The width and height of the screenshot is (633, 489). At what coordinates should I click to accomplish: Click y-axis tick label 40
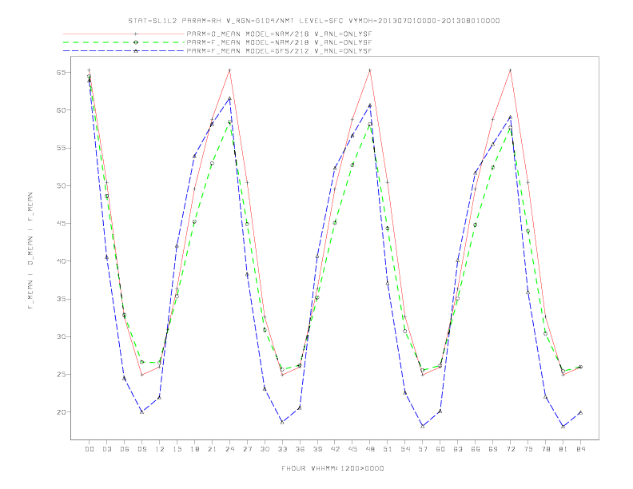61,261
